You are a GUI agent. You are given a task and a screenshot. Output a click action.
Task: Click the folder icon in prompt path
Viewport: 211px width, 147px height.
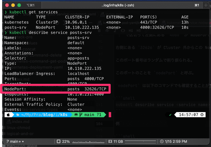[18, 115]
